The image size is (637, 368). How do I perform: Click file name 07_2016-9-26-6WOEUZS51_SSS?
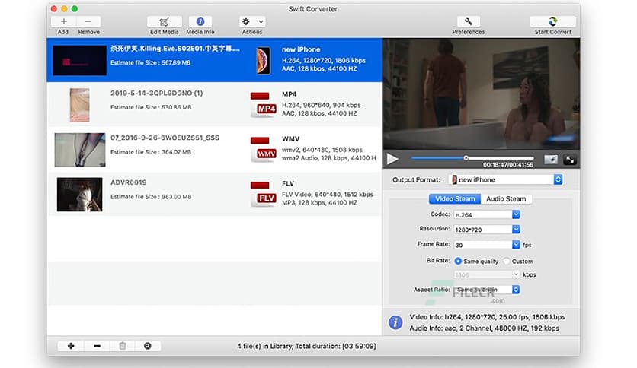165,138
